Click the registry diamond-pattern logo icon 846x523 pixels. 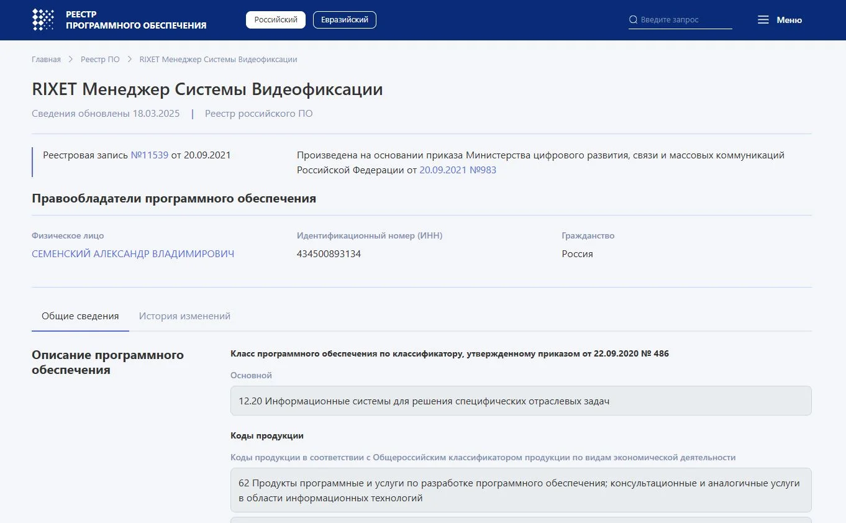click(43, 20)
